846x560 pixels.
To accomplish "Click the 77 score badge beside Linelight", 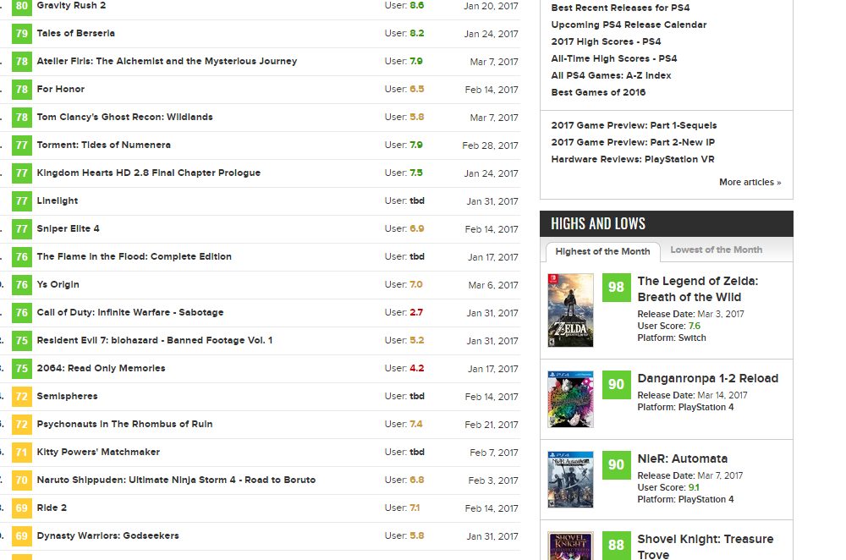I will point(22,201).
